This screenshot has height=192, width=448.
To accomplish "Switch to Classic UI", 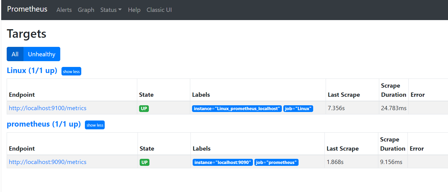I will point(159,10).
